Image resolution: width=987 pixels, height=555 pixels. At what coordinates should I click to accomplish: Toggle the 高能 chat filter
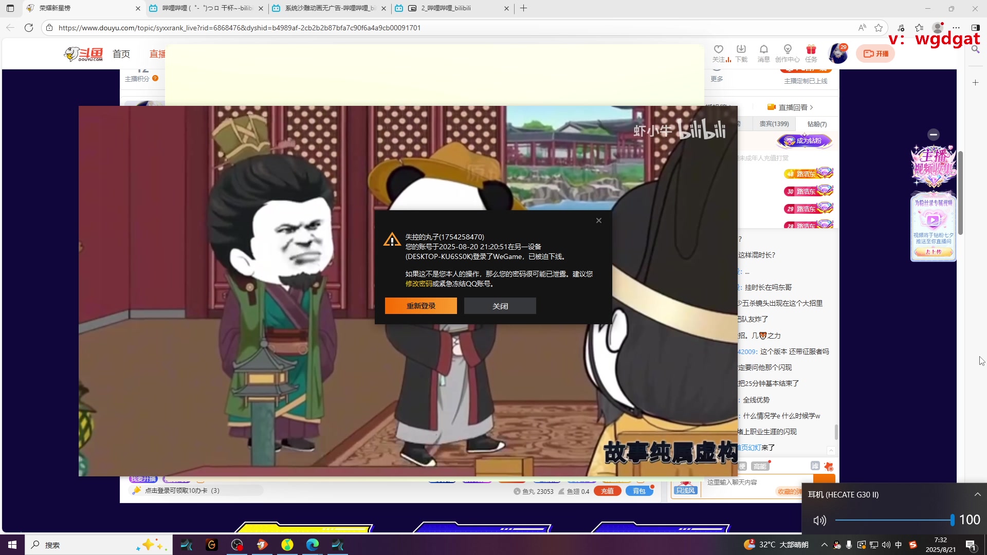tap(760, 466)
